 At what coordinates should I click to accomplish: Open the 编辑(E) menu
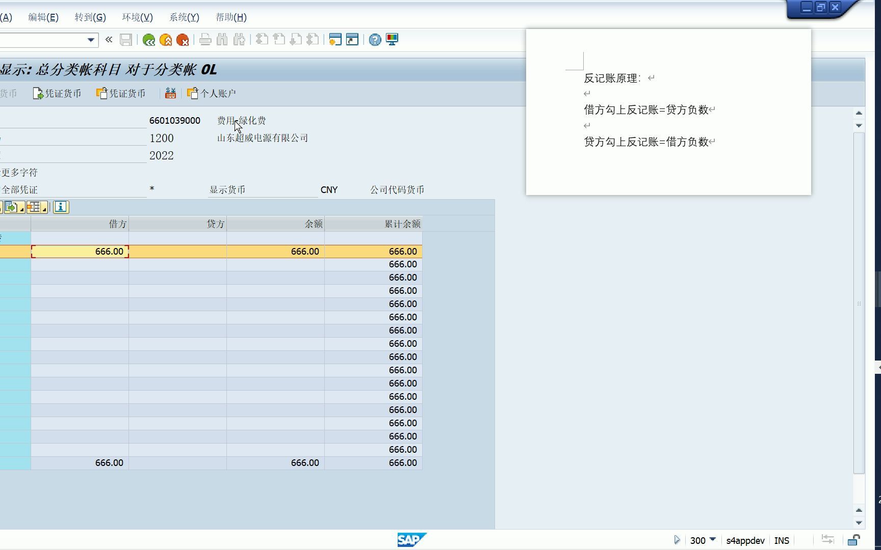[43, 17]
